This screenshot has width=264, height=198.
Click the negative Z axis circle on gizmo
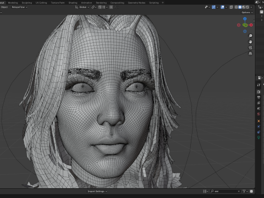point(245,31)
